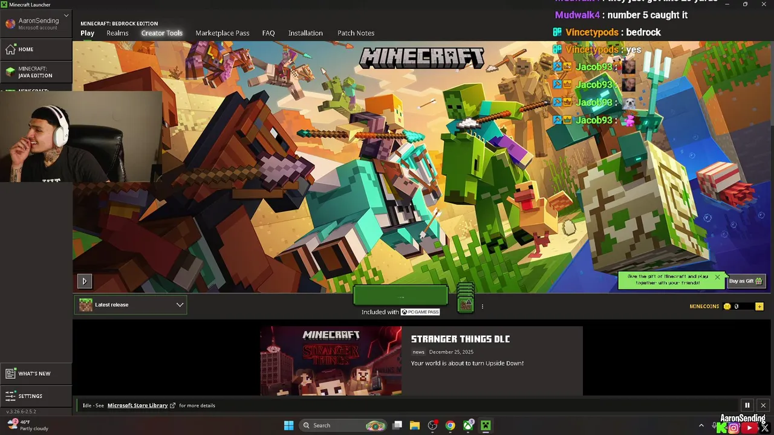
Task: Open launcher Settings in the sidebar
Action: [x=36, y=396]
